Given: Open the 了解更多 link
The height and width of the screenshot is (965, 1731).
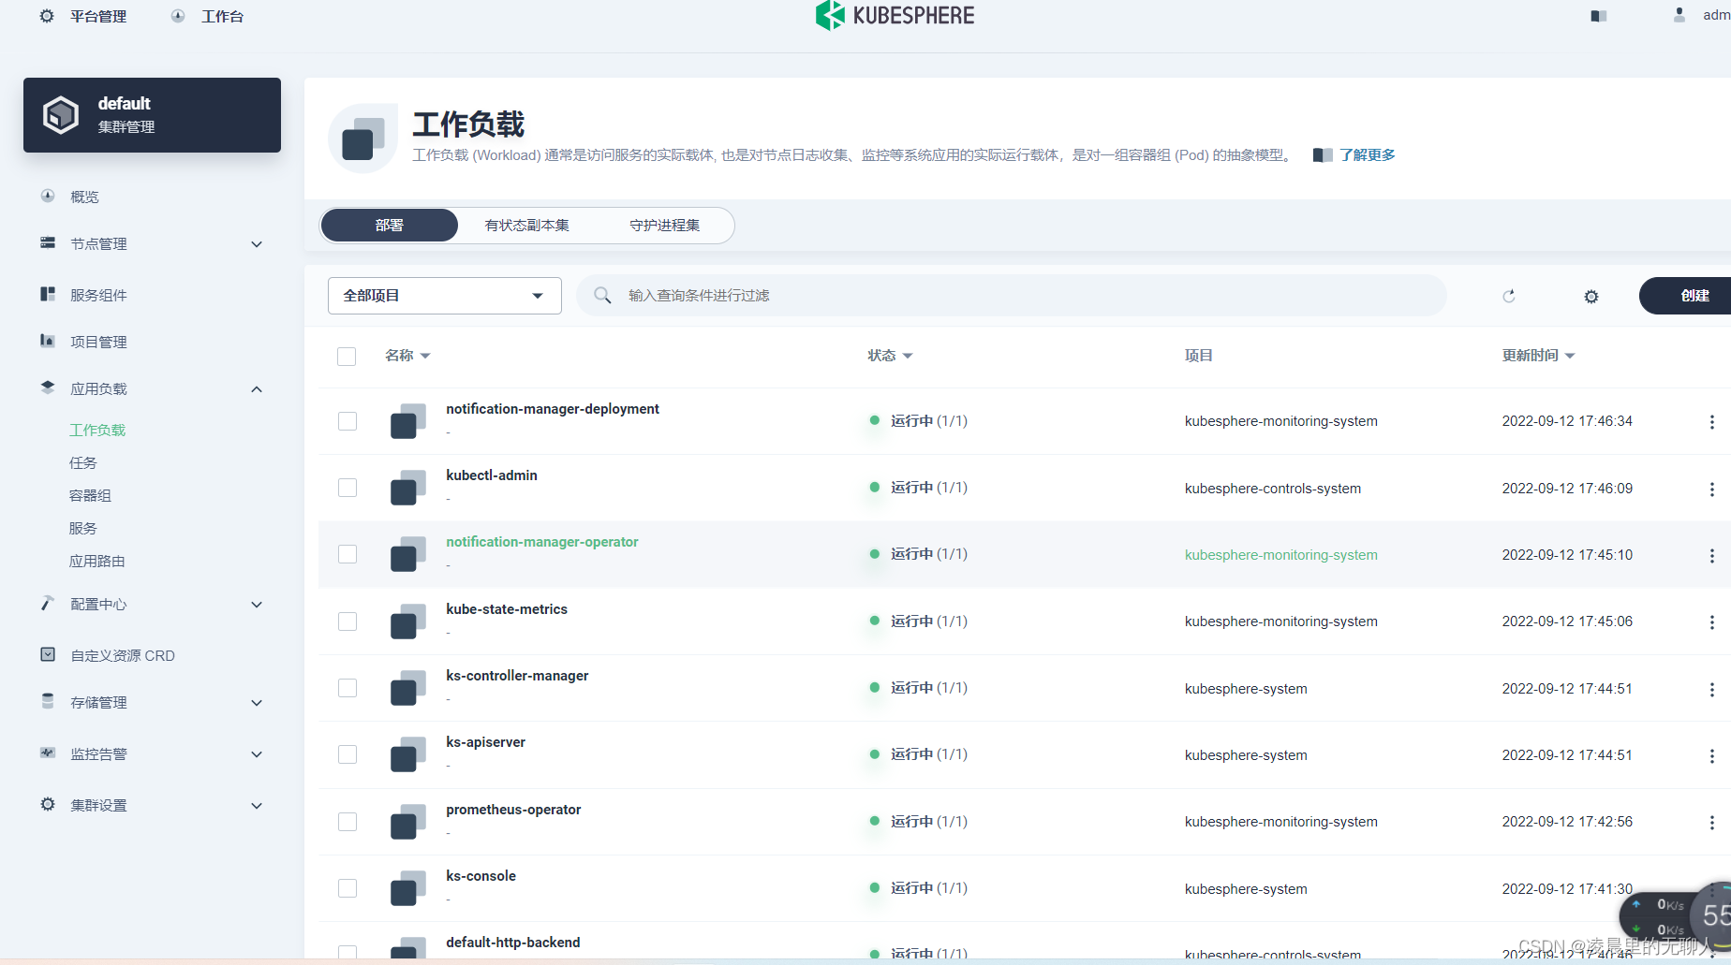Looking at the screenshot, I should [1368, 155].
